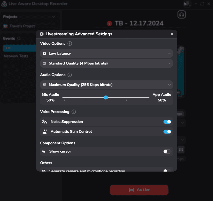Click the TP project badge icon

5,26
